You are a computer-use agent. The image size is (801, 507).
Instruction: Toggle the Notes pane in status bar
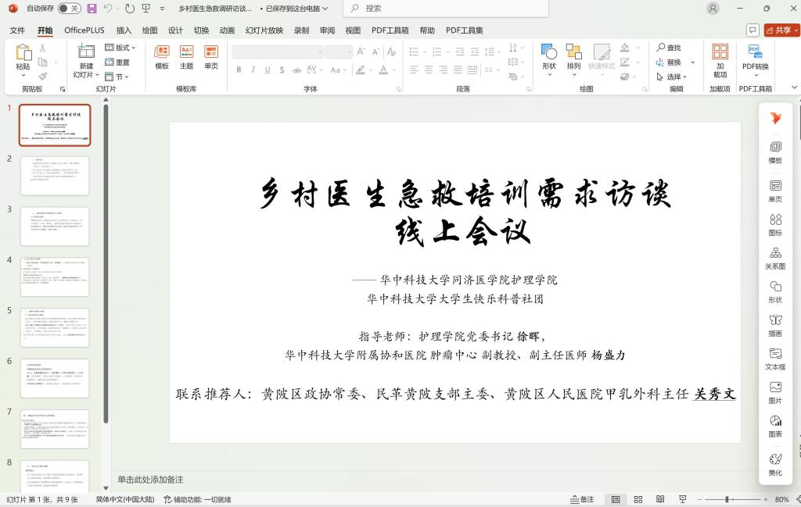[x=583, y=499]
